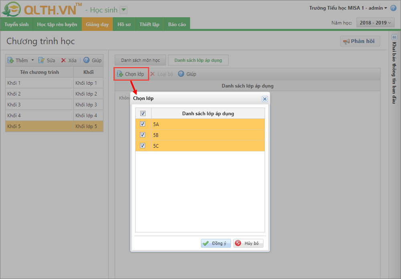This screenshot has height=279, width=401.
Task: Open the Hồ sơ tab
Action: coord(124,24)
